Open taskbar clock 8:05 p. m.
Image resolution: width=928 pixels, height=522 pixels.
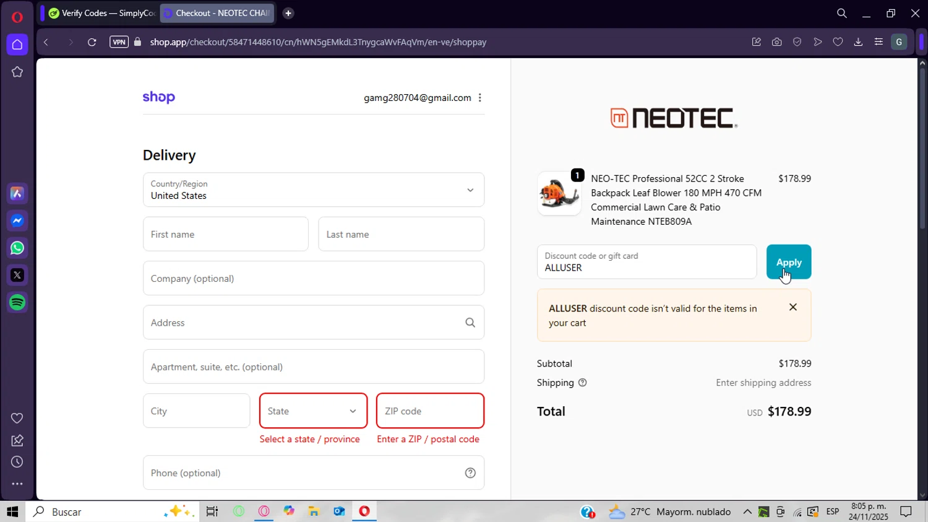pos(869,511)
